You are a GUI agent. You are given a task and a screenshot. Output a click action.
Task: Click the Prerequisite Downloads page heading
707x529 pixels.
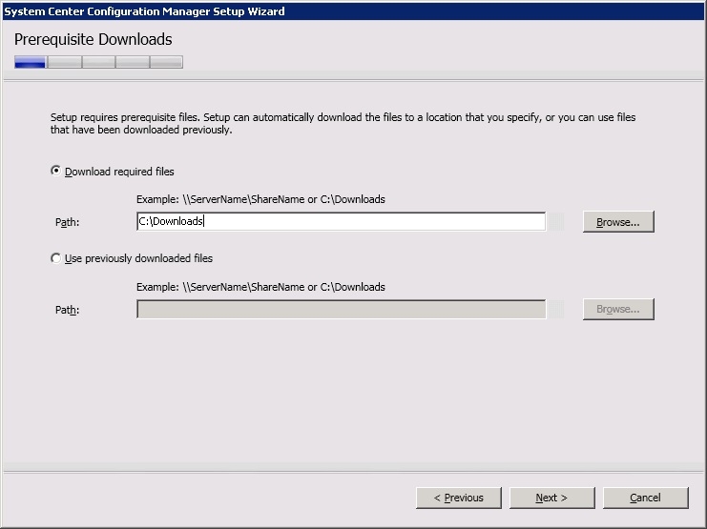click(94, 40)
